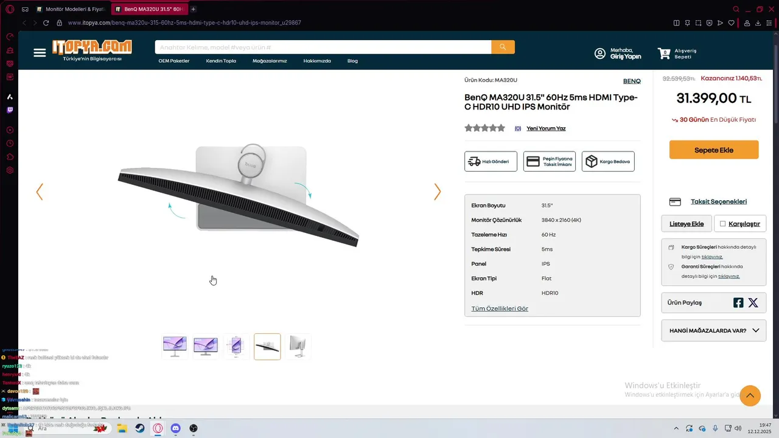Open Hakkımızda menu item

point(317,61)
